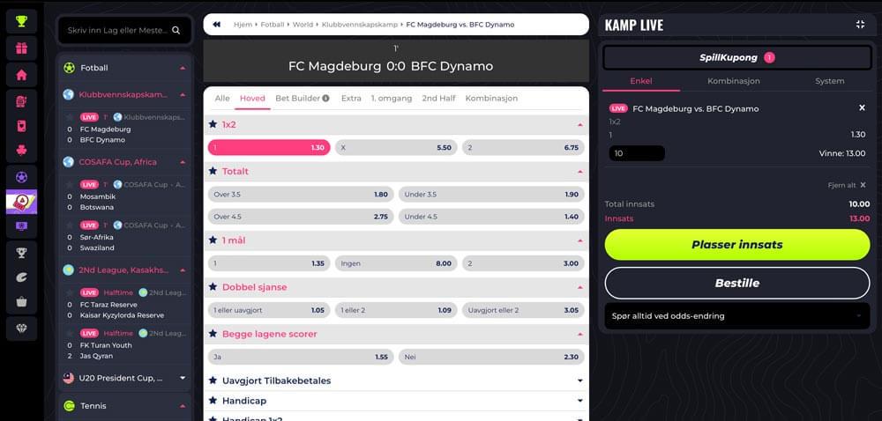This screenshot has height=421, width=882.
Task: Select the purple football sports icon
Action: (21, 177)
